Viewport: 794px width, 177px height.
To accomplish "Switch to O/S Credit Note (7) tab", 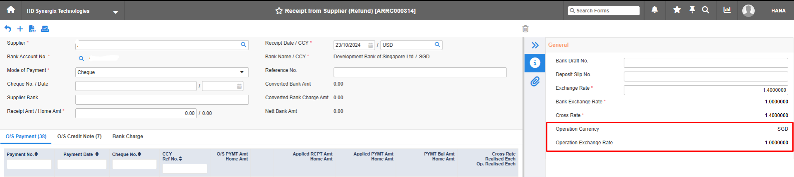I will point(79,136).
